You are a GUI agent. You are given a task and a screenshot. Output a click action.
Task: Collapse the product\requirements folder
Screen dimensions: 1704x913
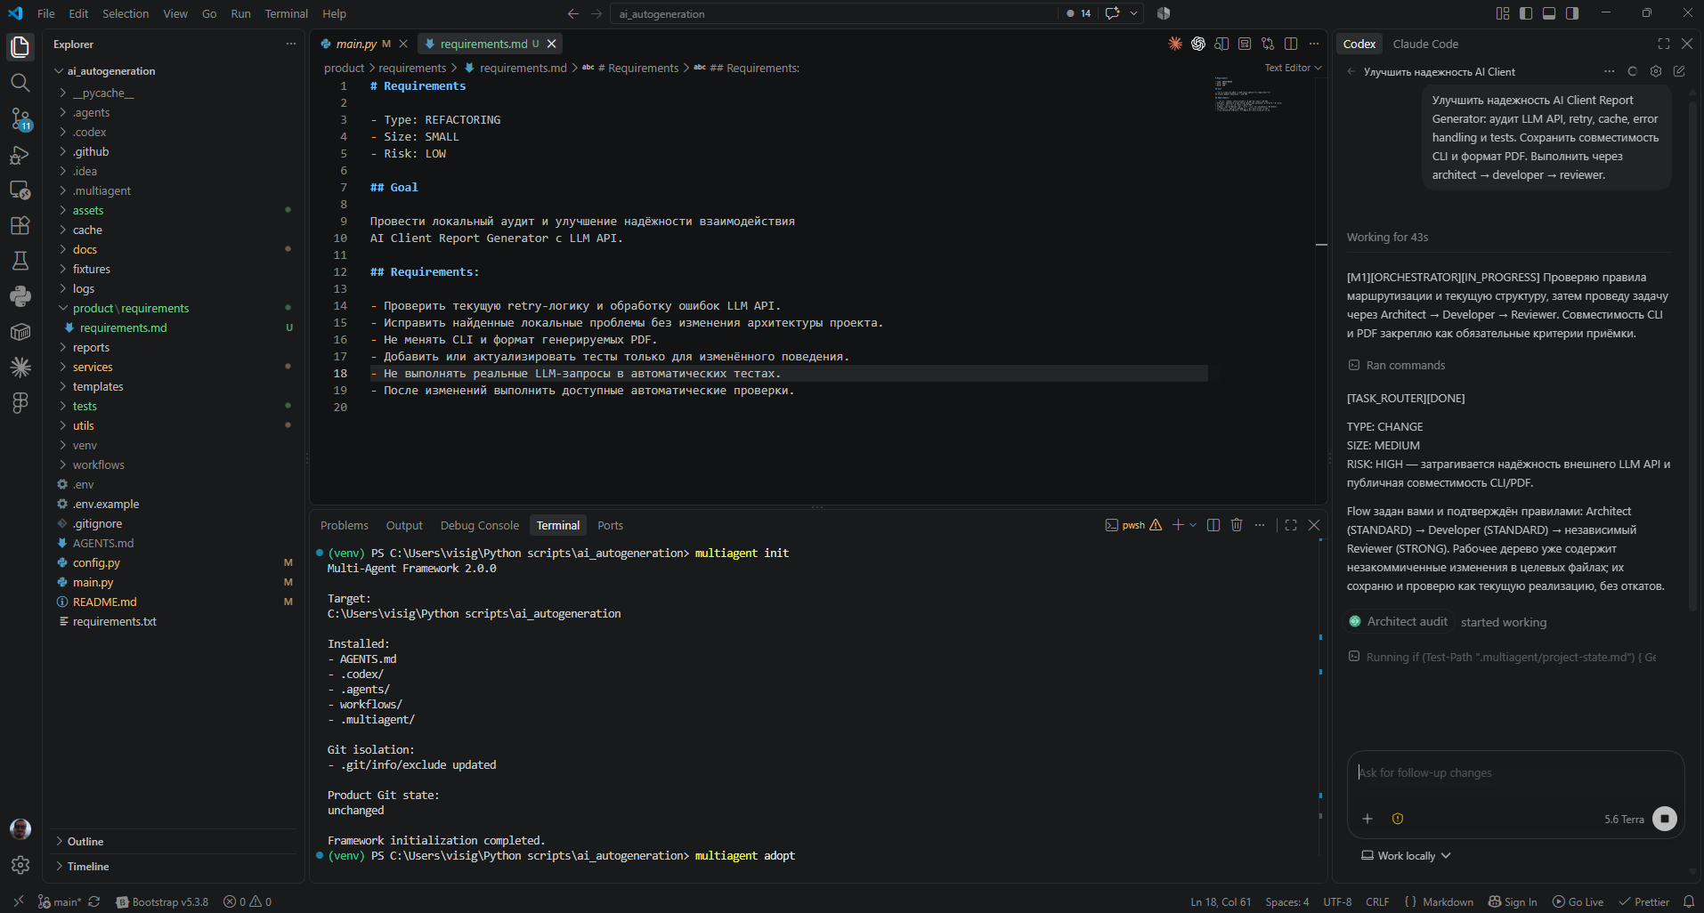pos(131,308)
